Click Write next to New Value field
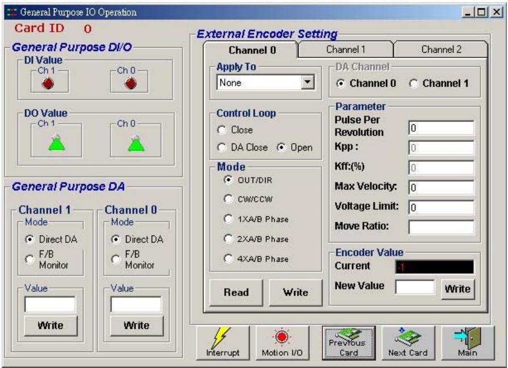Image resolution: width=508 pixels, height=368 pixels. [457, 289]
